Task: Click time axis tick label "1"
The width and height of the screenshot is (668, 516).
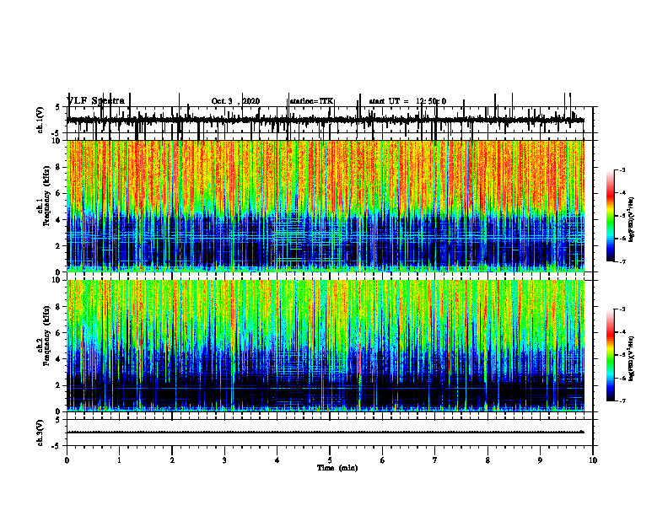Action: [120, 460]
